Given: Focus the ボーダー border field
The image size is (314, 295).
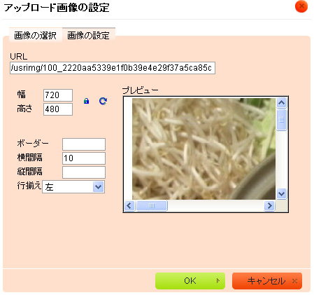Looking at the screenshot, I should (x=84, y=144).
